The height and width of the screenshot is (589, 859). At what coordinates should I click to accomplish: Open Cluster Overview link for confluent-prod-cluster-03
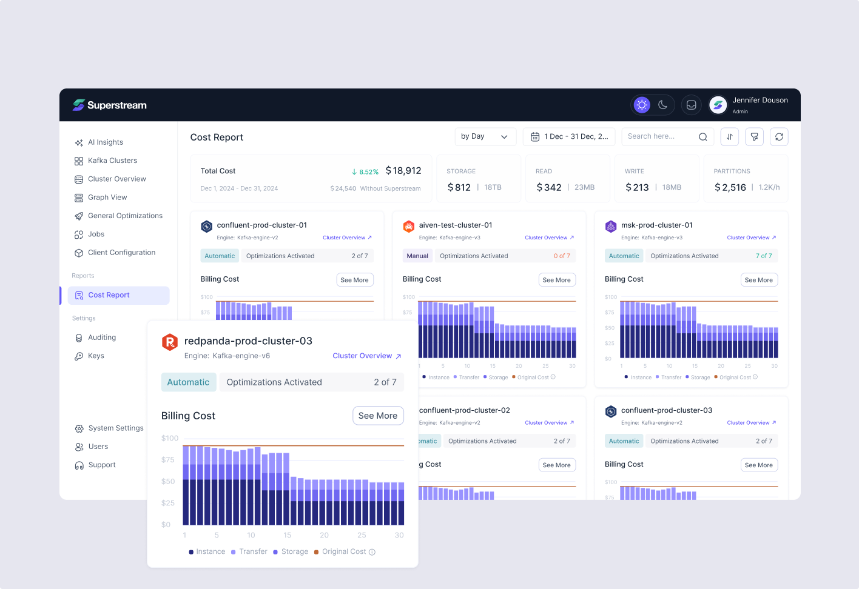pyautogui.click(x=752, y=423)
